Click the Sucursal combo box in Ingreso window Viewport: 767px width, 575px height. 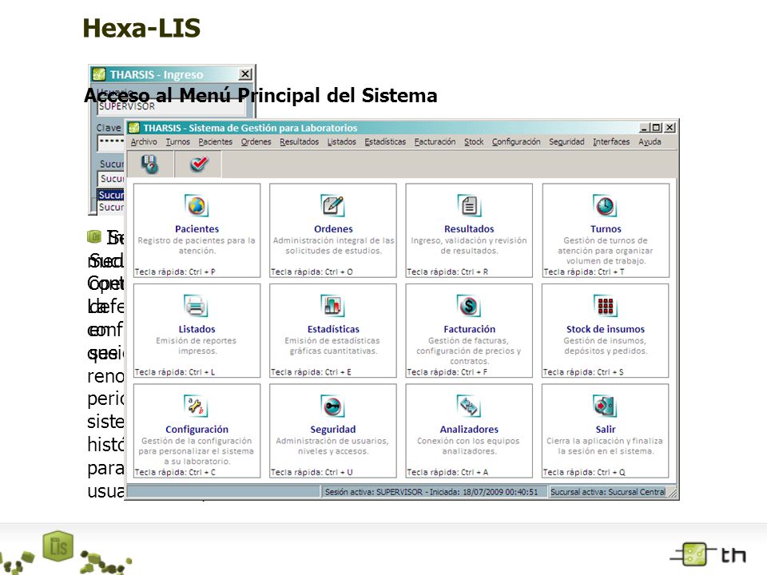pyautogui.click(x=111, y=178)
